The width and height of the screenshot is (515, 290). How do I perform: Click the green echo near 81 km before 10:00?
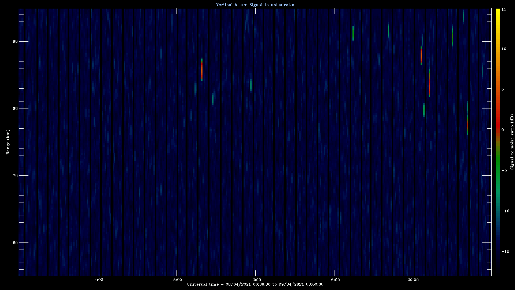coord(213,99)
